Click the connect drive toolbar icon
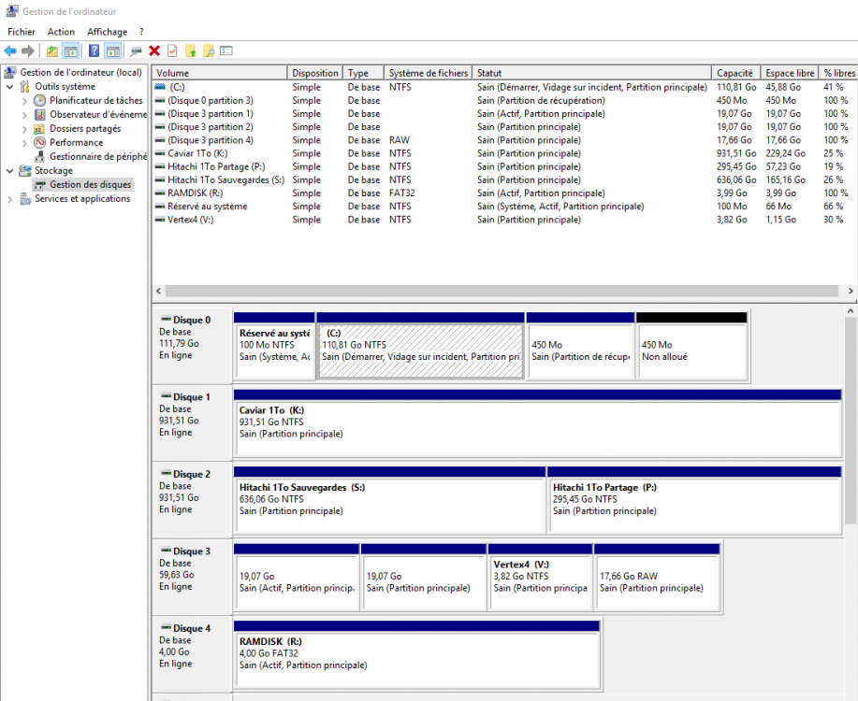Image resolution: width=858 pixels, height=701 pixels. pyautogui.click(x=137, y=50)
